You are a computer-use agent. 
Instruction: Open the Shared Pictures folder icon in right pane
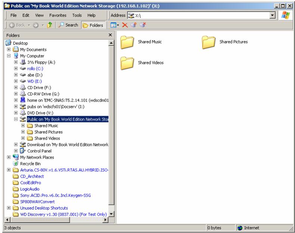209,42
